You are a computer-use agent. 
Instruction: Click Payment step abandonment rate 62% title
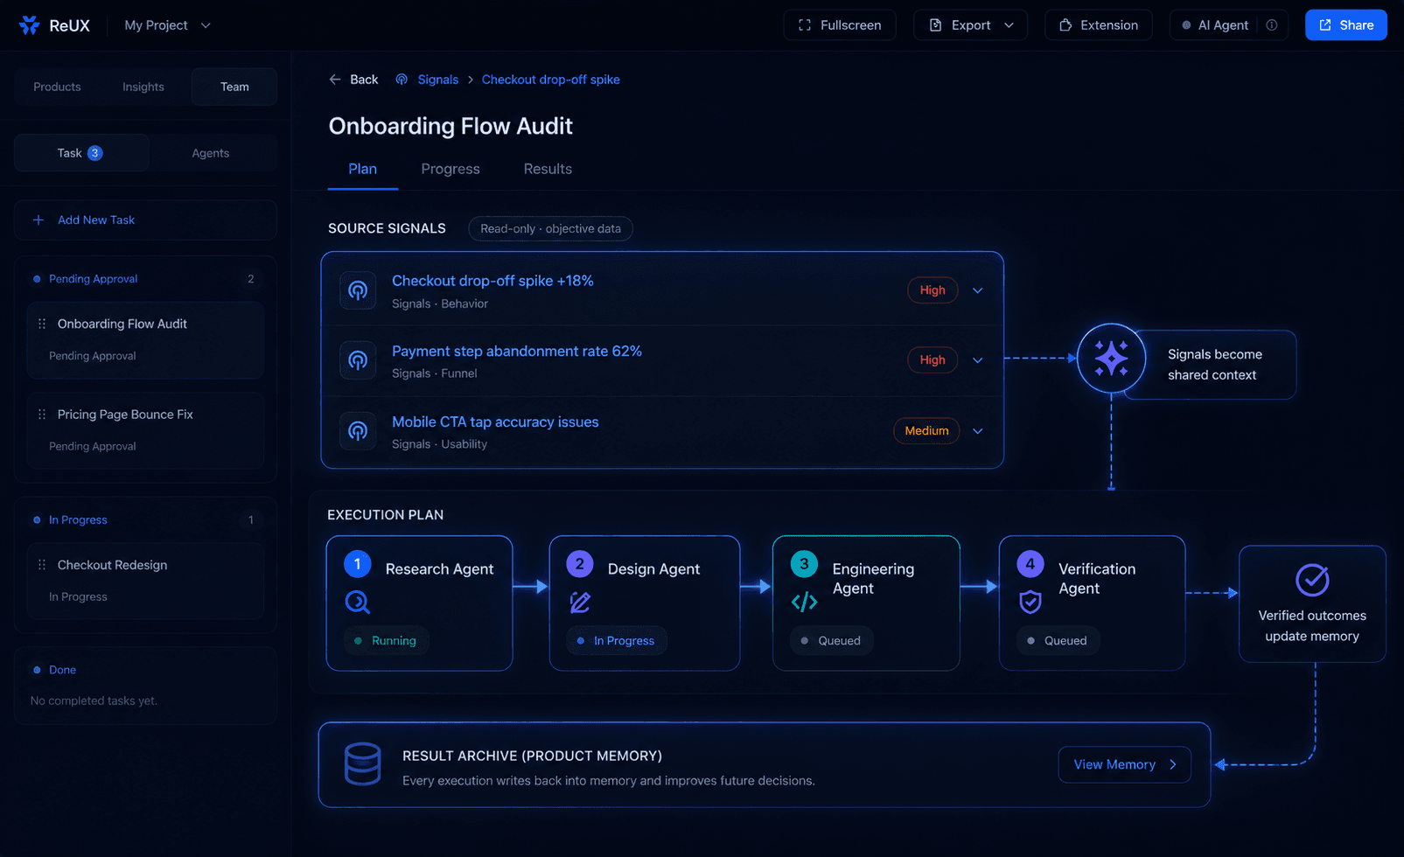click(x=517, y=352)
